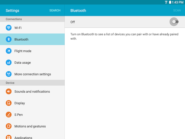This screenshot has width=185, height=139.
Task: Select Bluetooth in the settings list
Action: (32, 39)
